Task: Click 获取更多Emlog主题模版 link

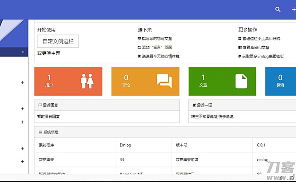Action: pos(261,56)
